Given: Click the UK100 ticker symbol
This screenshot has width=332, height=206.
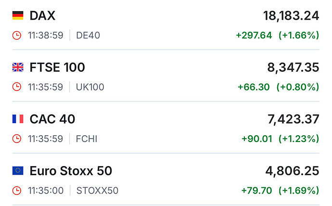Looking at the screenshot, I should [90, 87].
